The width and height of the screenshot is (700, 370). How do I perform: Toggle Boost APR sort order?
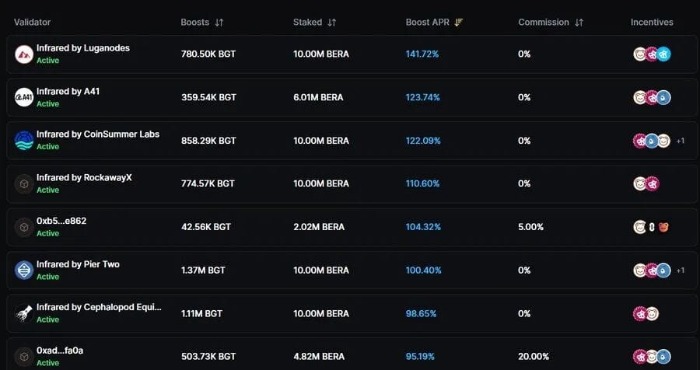[x=459, y=23]
